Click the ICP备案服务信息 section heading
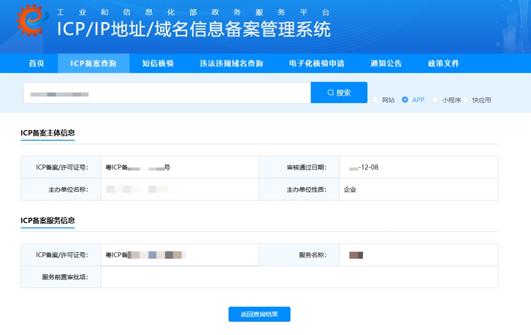The image size is (531, 335). (48, 221)
